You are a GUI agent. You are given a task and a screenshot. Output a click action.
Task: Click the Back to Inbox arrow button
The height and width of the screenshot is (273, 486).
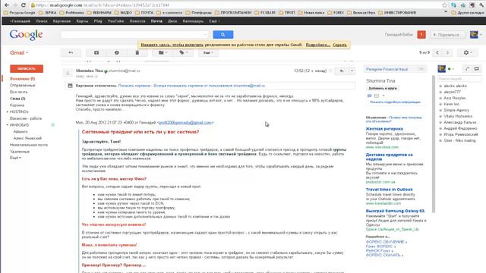point(71,53)
